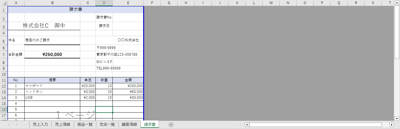400x129 pixels.
Task: Select row 7 header
Action: (4, 55)
